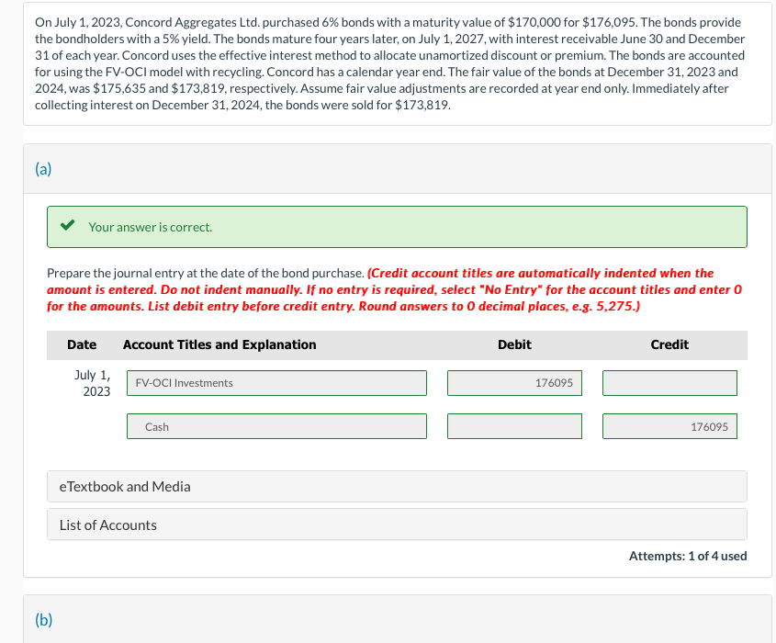
Task: Click the debit amount field showing 176095
Action: [x=514, y=382]
